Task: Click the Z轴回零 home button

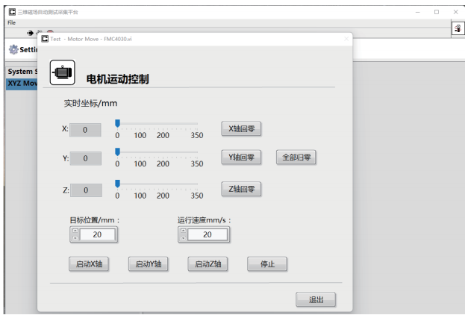Action: [x=240, y=189]
